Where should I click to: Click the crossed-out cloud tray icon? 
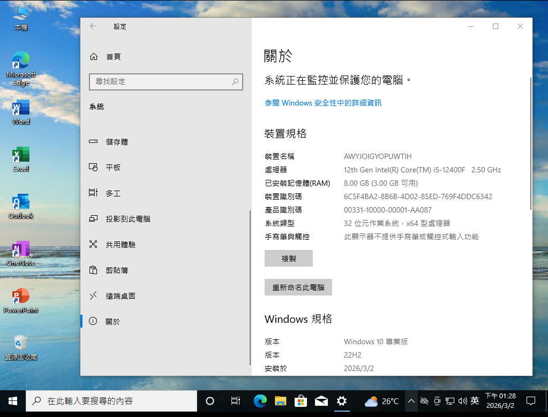[424, 401]
